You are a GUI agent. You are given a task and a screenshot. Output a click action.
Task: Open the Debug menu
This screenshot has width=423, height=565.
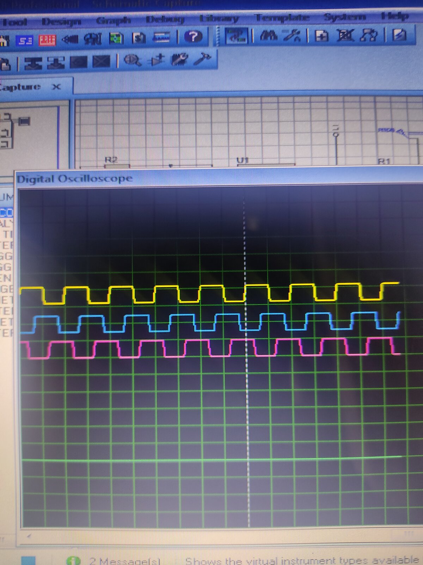(x=165, y=19)
